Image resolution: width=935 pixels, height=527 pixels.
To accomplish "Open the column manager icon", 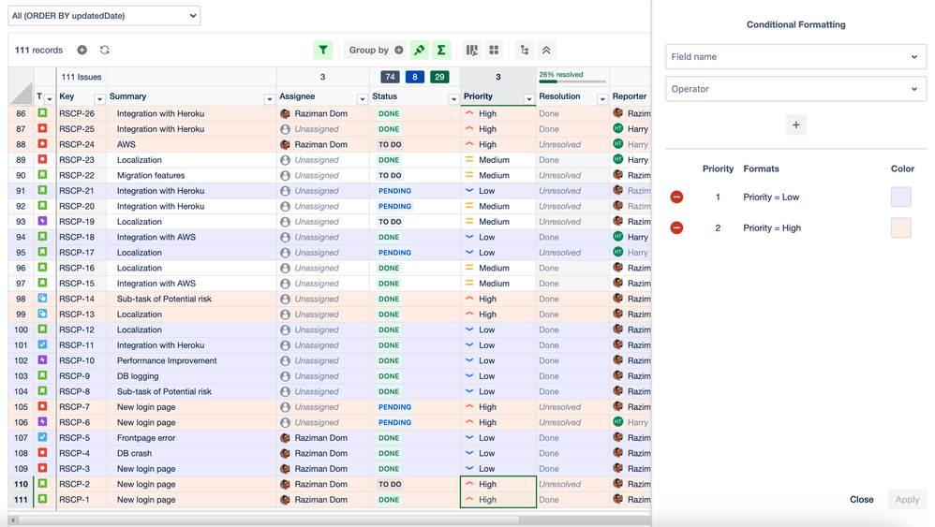I will (x=472, y=51).
